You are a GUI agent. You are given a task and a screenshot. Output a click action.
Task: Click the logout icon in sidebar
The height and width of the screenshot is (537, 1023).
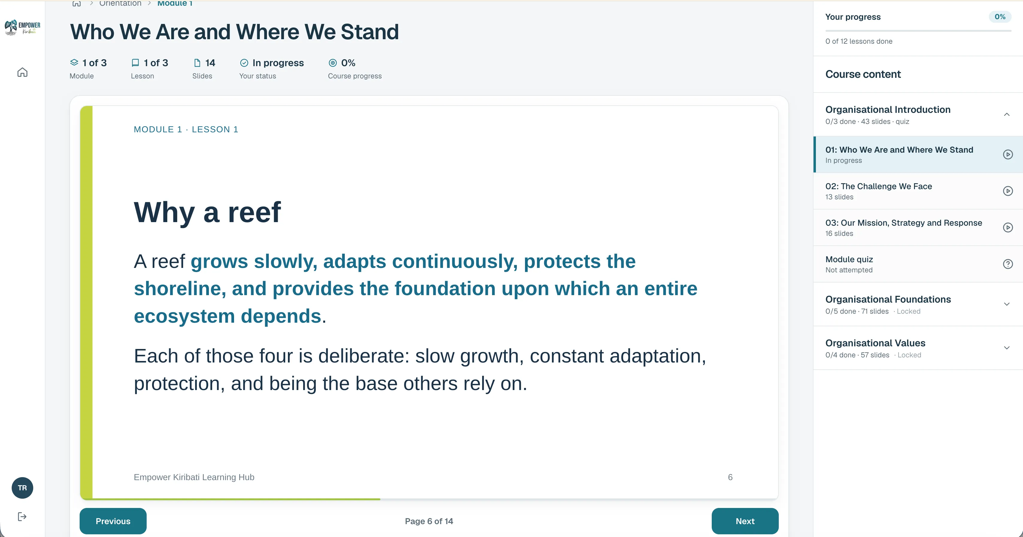coord(22,516)
